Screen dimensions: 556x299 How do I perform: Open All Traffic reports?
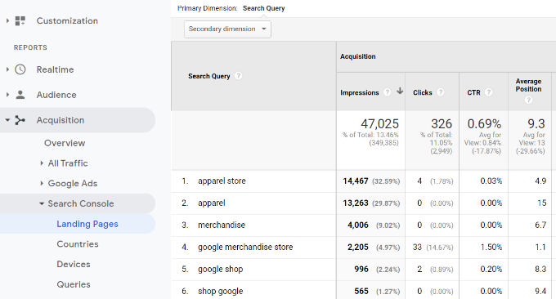(68, 163)
